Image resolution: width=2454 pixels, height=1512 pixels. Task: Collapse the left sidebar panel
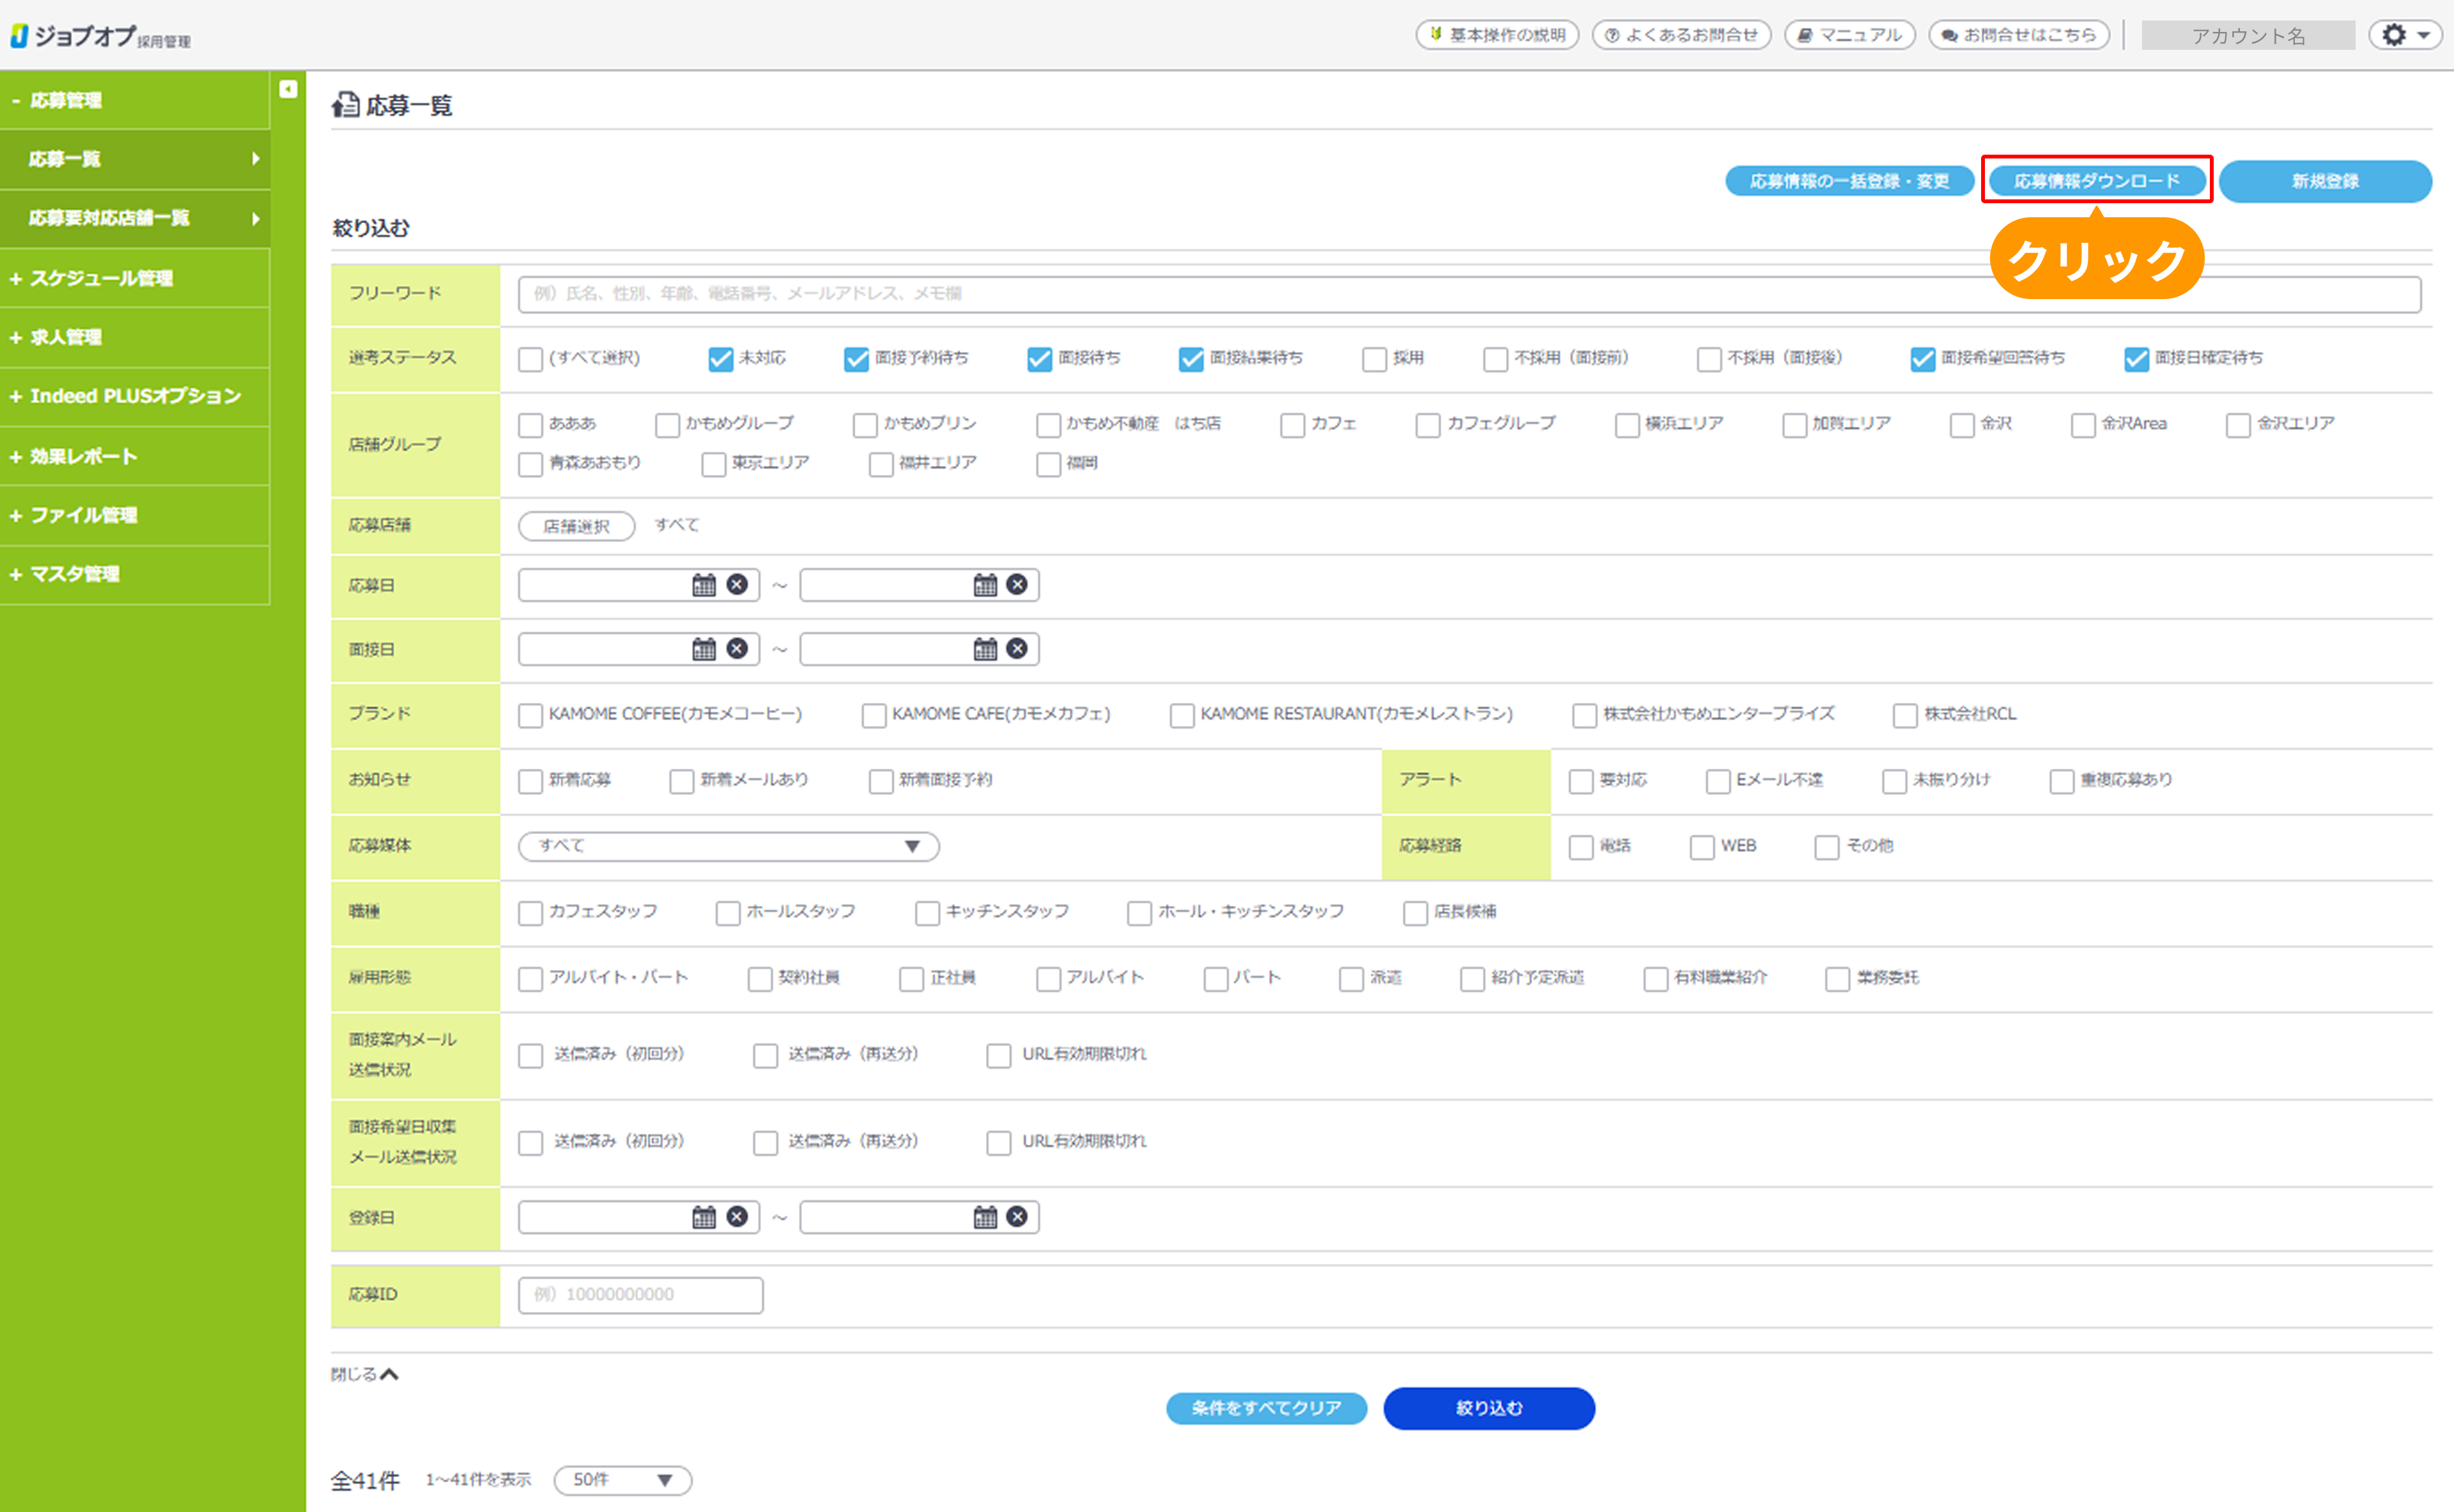pyautogui.click(x=288, y=89)
